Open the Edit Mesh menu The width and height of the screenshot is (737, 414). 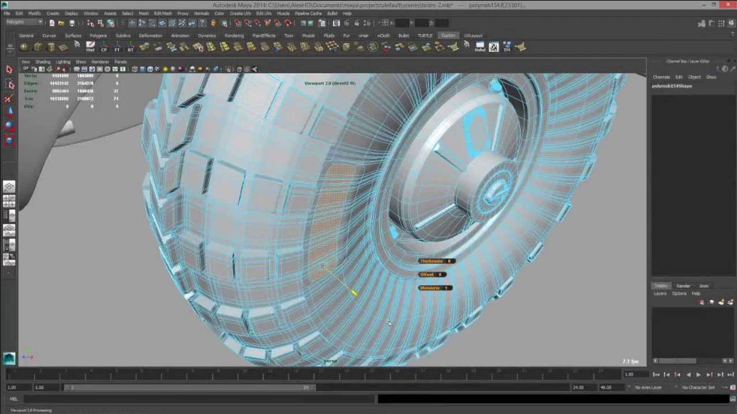163,14
